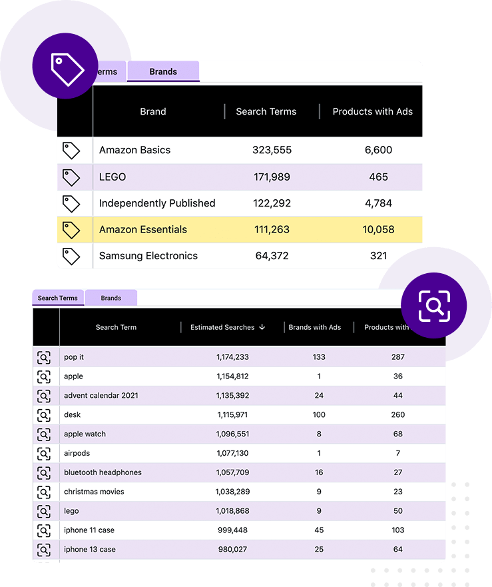Viewport: 492px width, 587px height.
Task: Click the search icon beside lego
Action: tap(44, 512)
